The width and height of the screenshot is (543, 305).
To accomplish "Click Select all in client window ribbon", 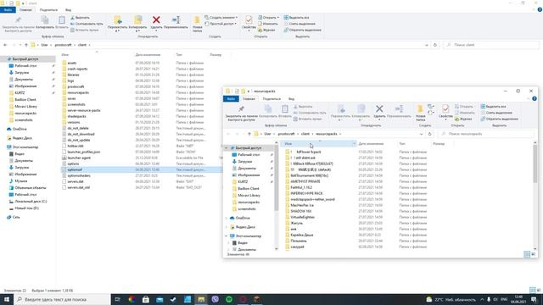I will 296,17.
